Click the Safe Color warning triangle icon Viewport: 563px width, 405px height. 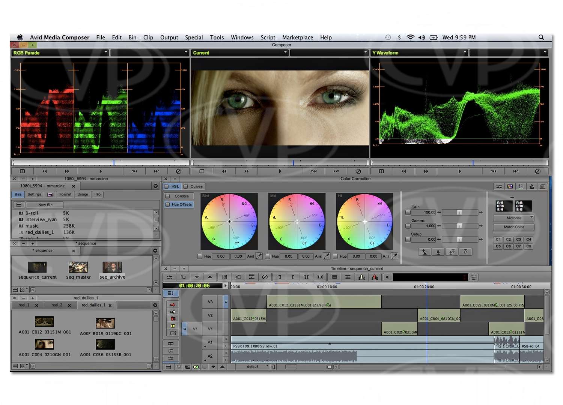tap(531, 186)
